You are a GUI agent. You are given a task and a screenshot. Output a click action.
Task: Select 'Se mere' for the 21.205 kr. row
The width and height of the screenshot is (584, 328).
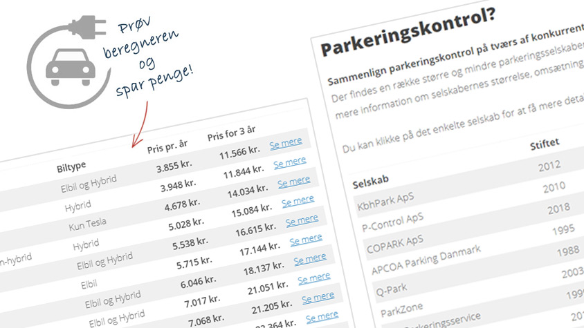(318, 298)
